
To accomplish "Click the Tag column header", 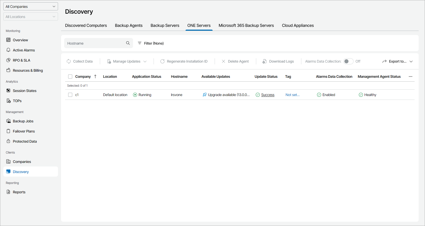I will click(288, 77).
